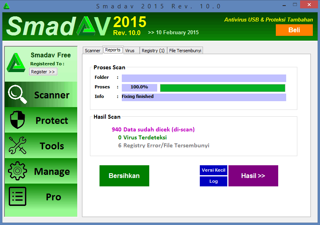Open the Protect sidebar section
Image resolution: width=320 pixels, height=225 pixels.
(x=41, y=120)
